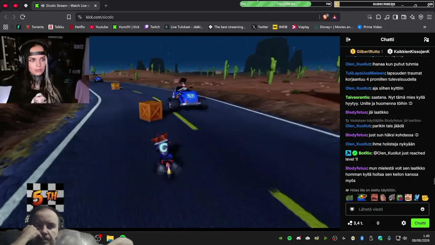The image size is (435, 245).
Task: Click the green Chatti send button
Action: pyautogui.click(x=420, y=223)
